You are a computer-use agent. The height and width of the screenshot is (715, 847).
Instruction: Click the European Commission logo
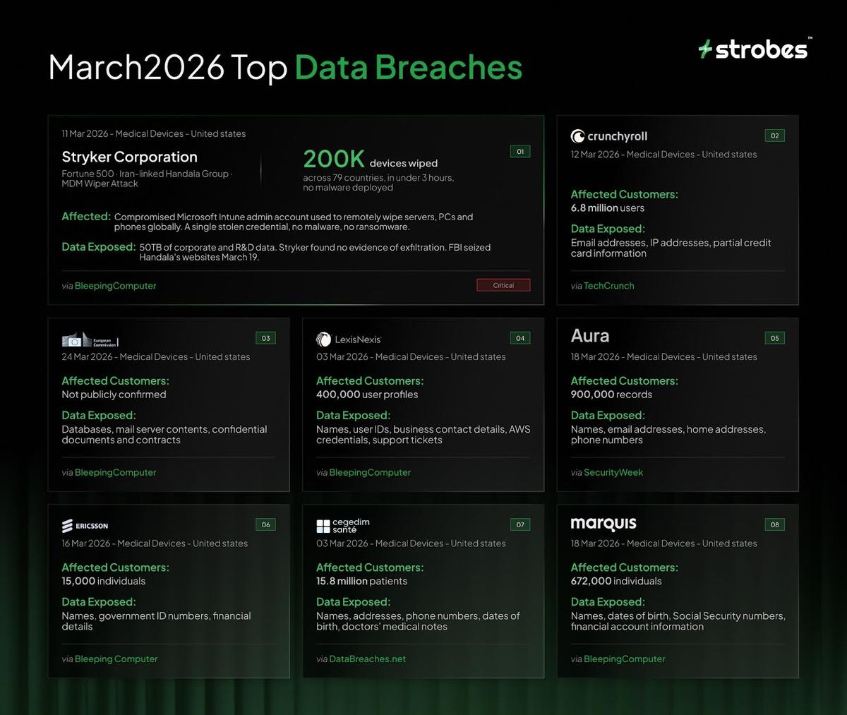pyautogui.click(x=90, y=340)
